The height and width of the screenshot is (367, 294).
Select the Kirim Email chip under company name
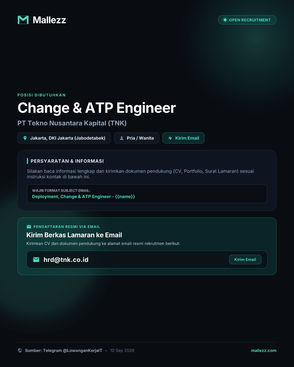pyautogui.click(x=183, y=138)
